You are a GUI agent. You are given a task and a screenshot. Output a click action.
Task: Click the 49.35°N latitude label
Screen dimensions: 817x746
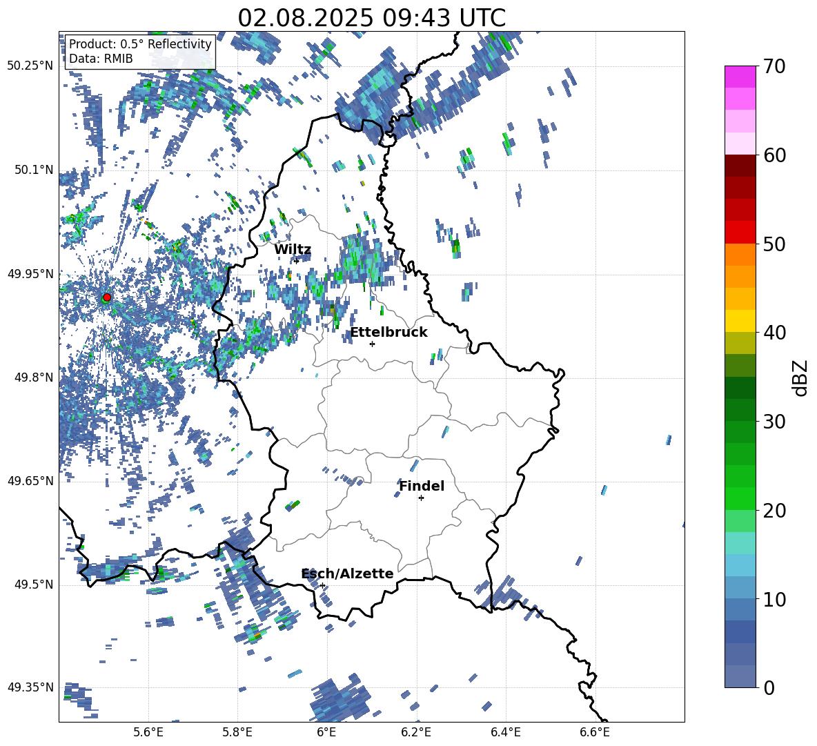(30, 687)
